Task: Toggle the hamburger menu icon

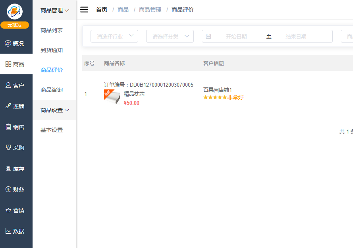Action: pos(84,10)
